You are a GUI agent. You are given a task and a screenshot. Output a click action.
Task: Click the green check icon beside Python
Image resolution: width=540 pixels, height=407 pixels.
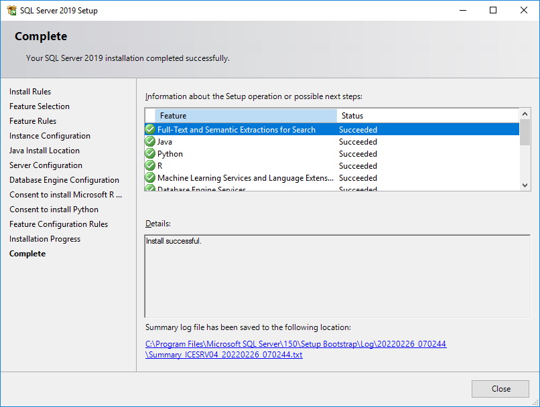pos(150,153)
